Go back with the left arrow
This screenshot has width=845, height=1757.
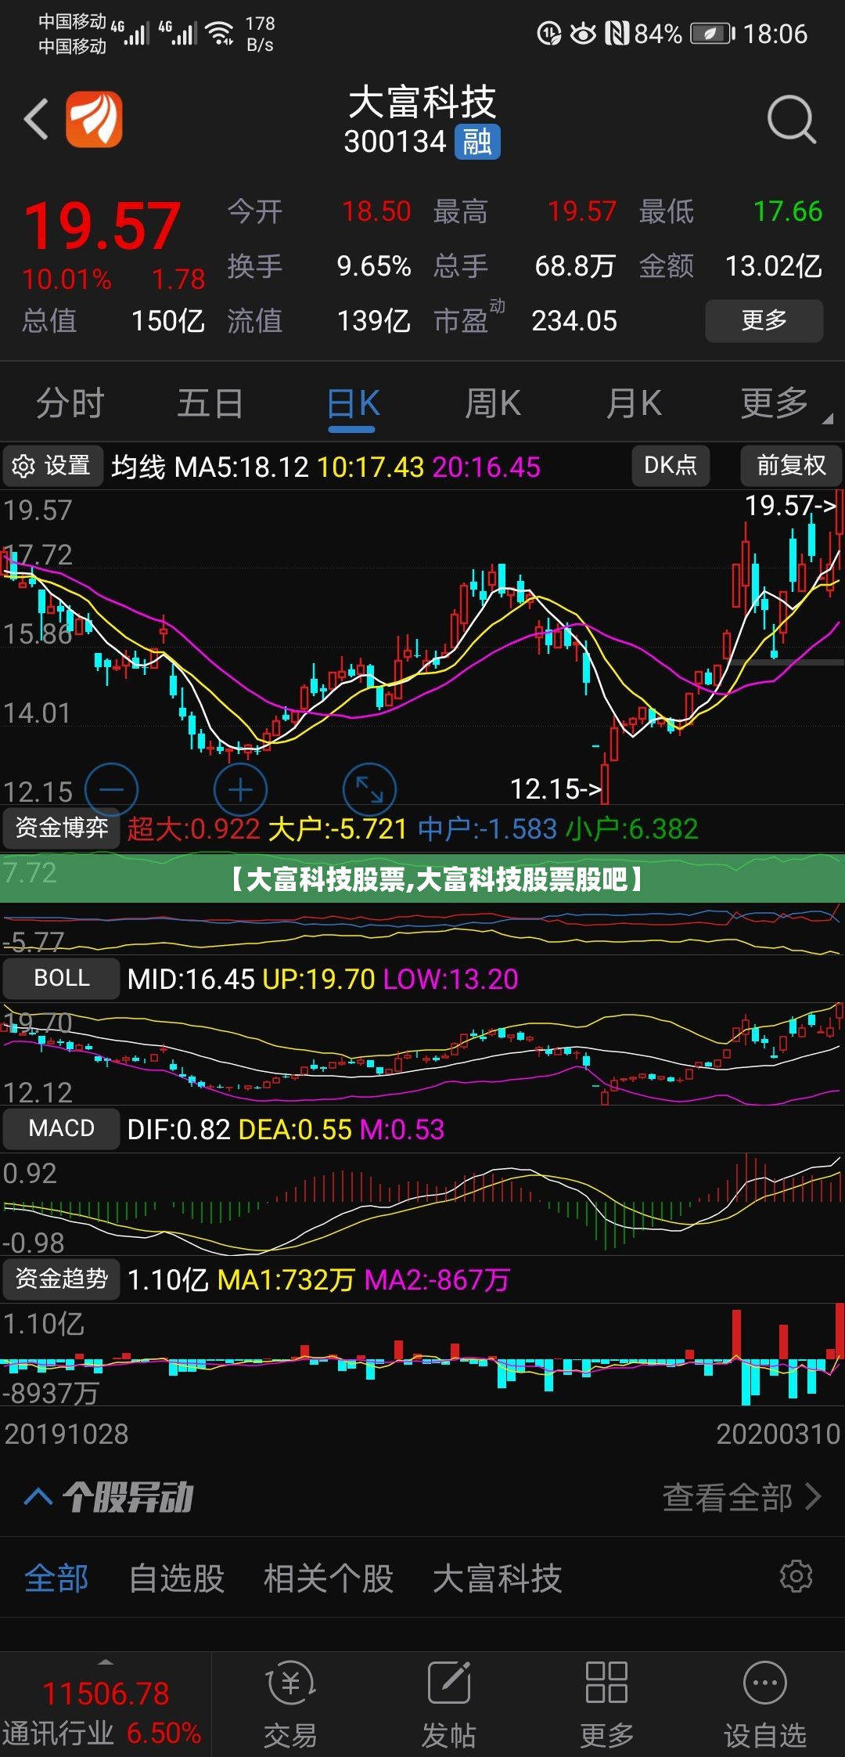click(x=36, y=120)
